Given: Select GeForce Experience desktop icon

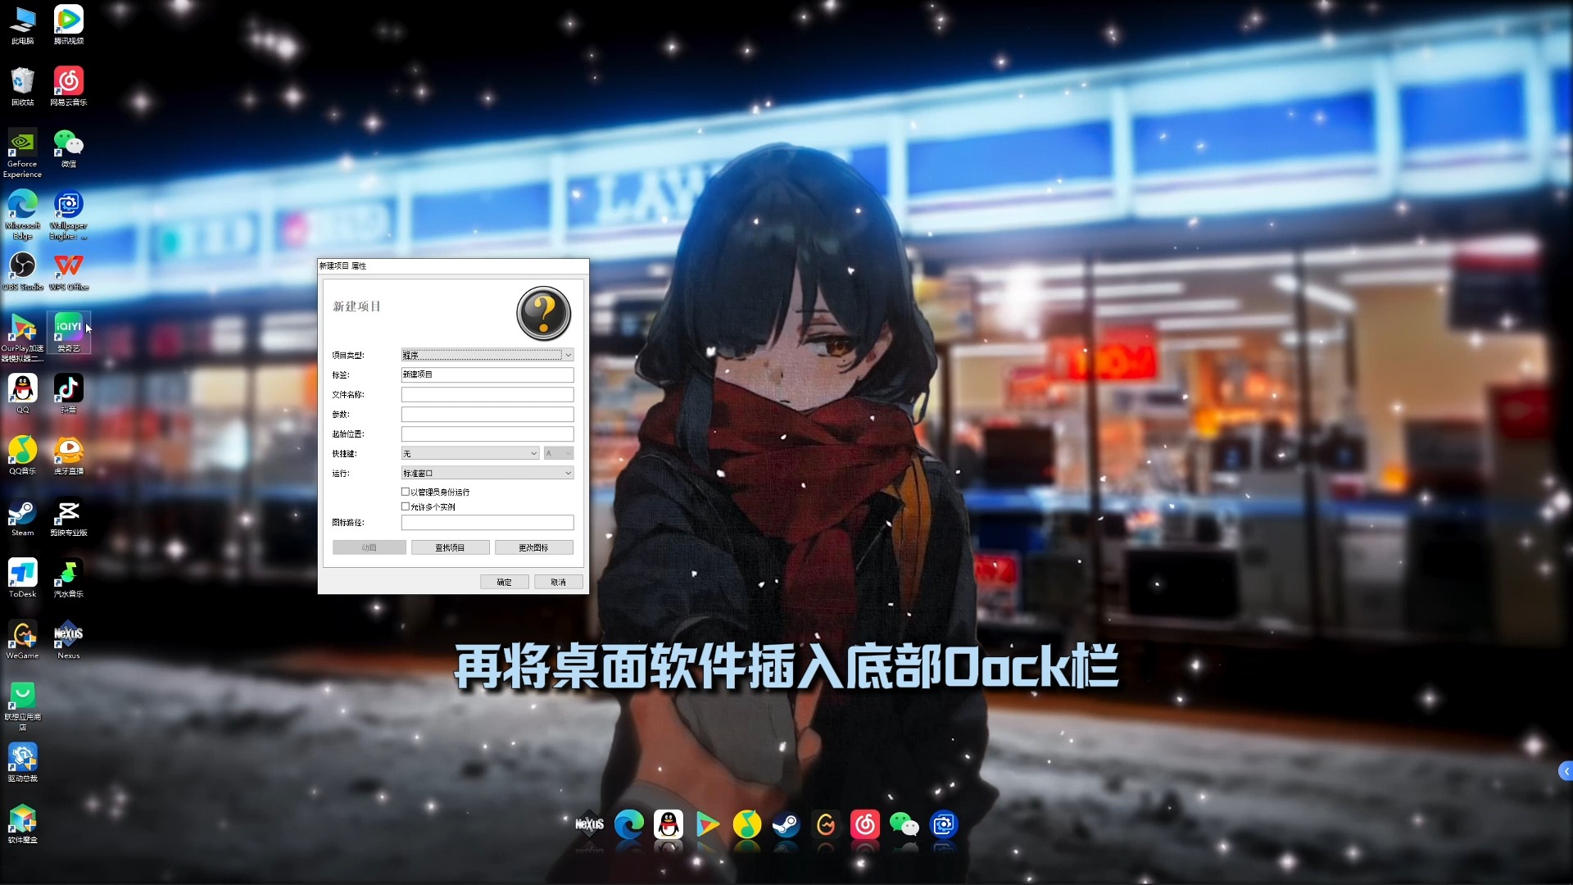Looking at the screenshot, I should tap(23, 153).
